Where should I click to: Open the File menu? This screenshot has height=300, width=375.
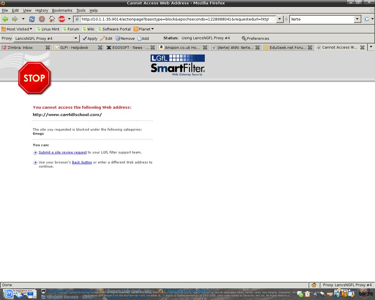[x=5, y=10]
